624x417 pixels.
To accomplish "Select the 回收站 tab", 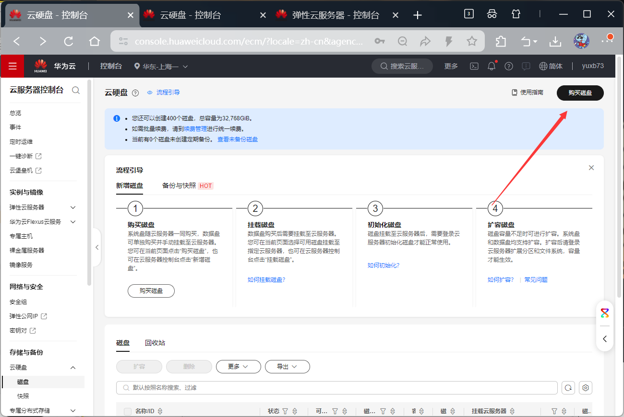I will [x=155, y=343].
